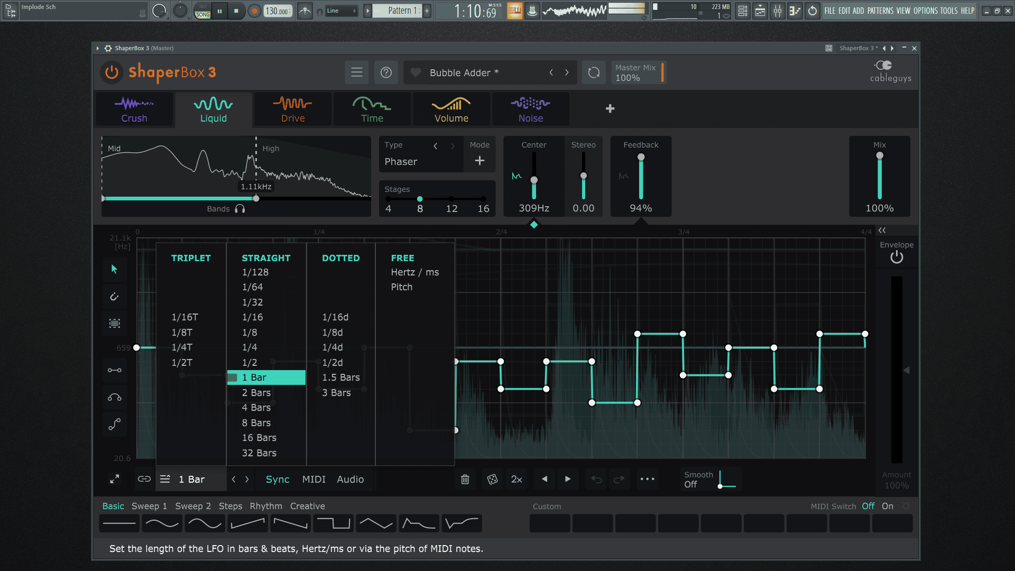Viewport: 1015px width, 571px height.
Task: Click the redo arrow
Action: tap(619, 479)
